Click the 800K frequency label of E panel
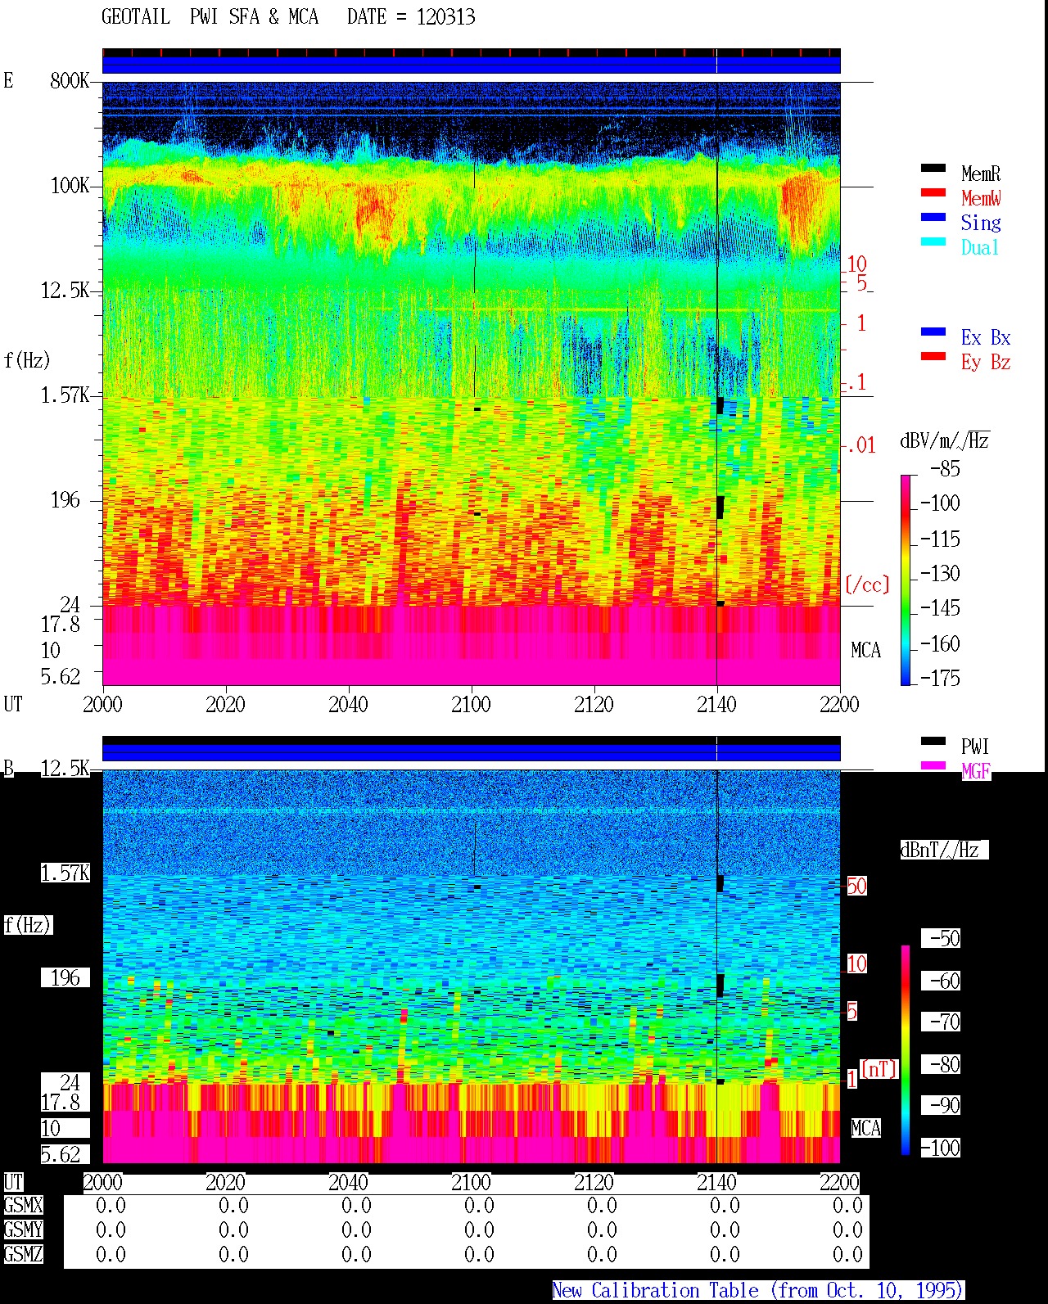 (70, 81)
